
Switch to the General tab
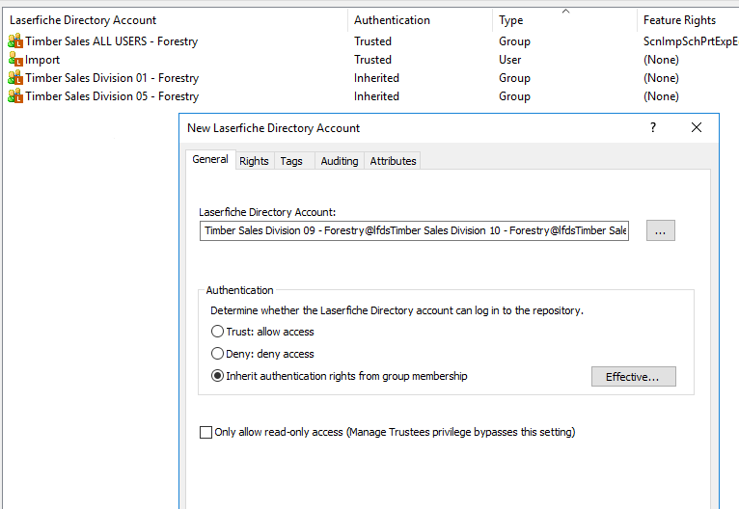(x=210, y=160)
